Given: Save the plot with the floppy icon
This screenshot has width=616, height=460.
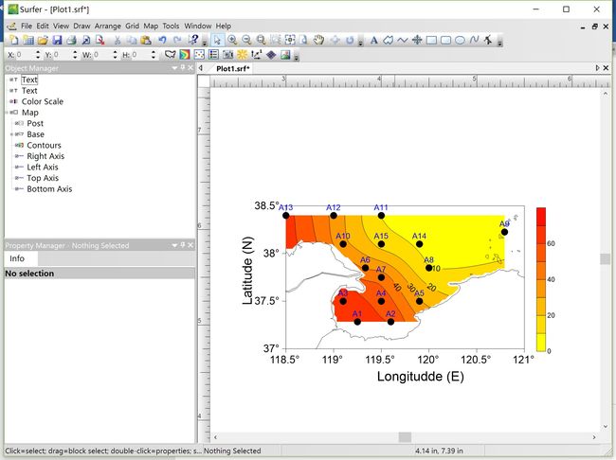Looking at the screenshot, I should (58, 40).
